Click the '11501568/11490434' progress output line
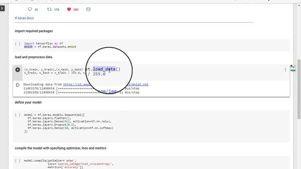The image size is (301, 169). [x=81, y=92]
